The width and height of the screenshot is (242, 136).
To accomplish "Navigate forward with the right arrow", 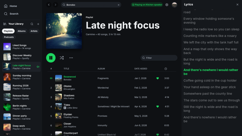I will tap(55, 5).
